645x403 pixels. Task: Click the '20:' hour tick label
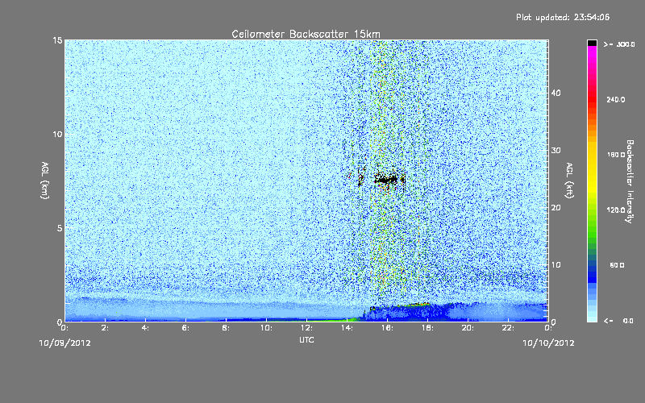pyautogui.click(x=468, y=328)
